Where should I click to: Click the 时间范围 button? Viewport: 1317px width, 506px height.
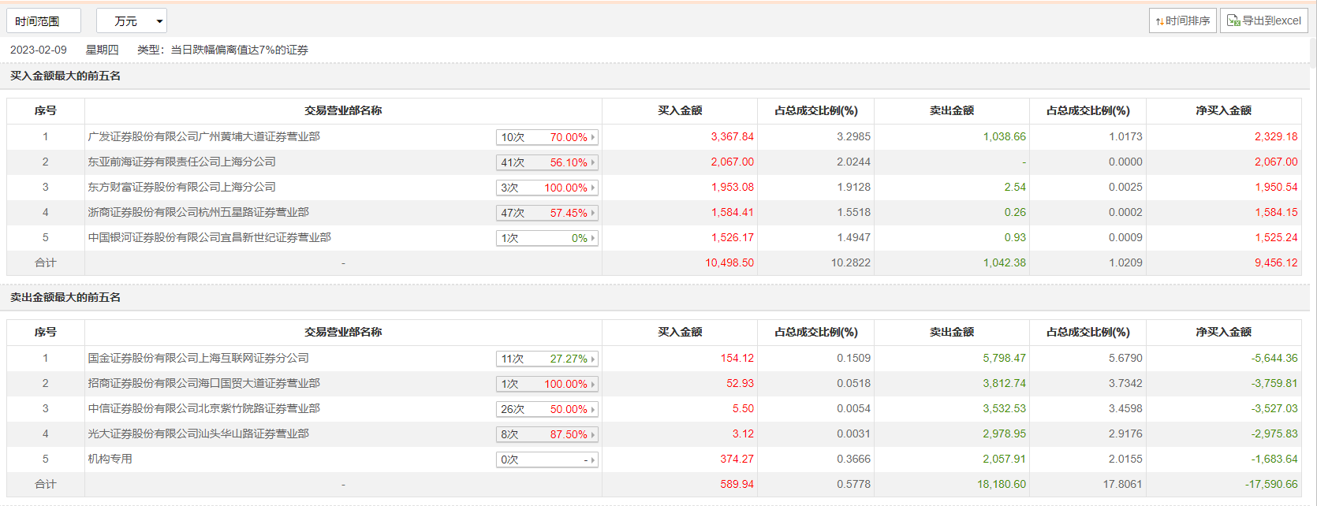(x=43, y=21)
